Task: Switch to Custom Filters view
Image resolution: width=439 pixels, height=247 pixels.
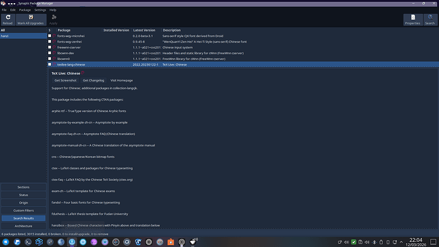Action: (24, 211)
